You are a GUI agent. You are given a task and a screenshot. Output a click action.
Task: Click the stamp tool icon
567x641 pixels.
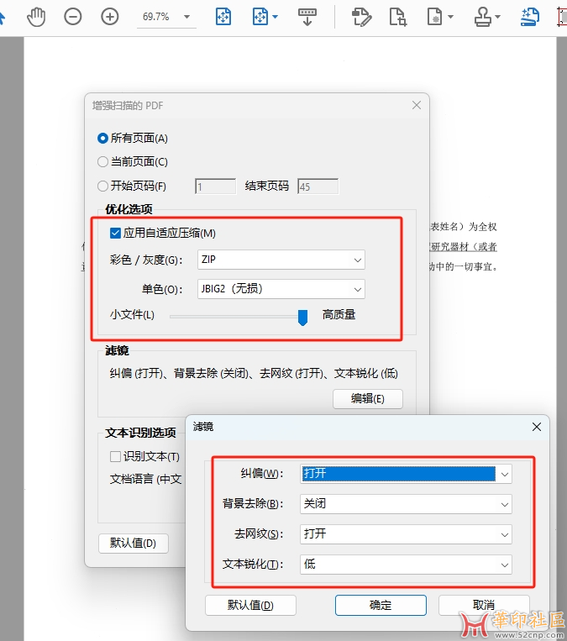(x=482, y=16)
